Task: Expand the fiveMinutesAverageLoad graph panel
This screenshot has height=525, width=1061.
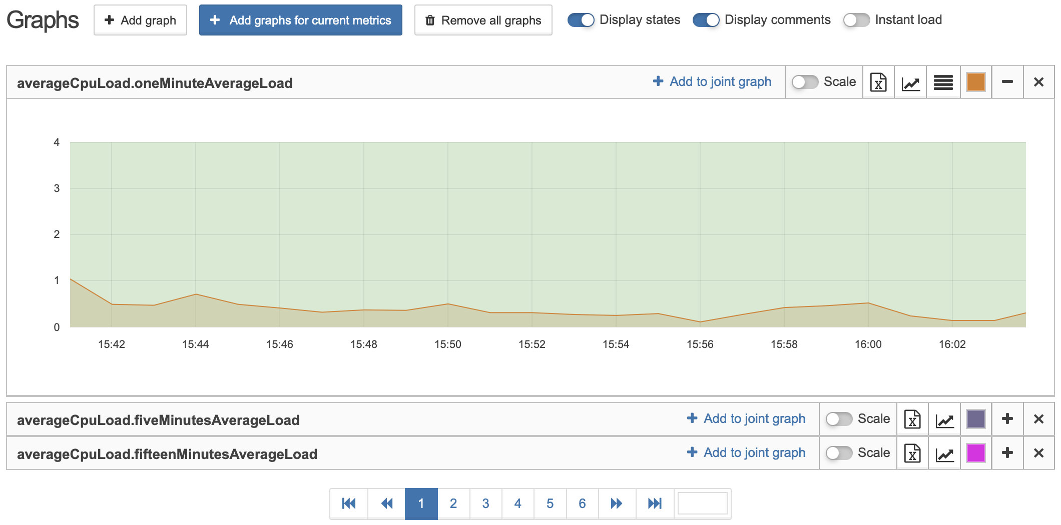Action: [x=1007, y=419]
